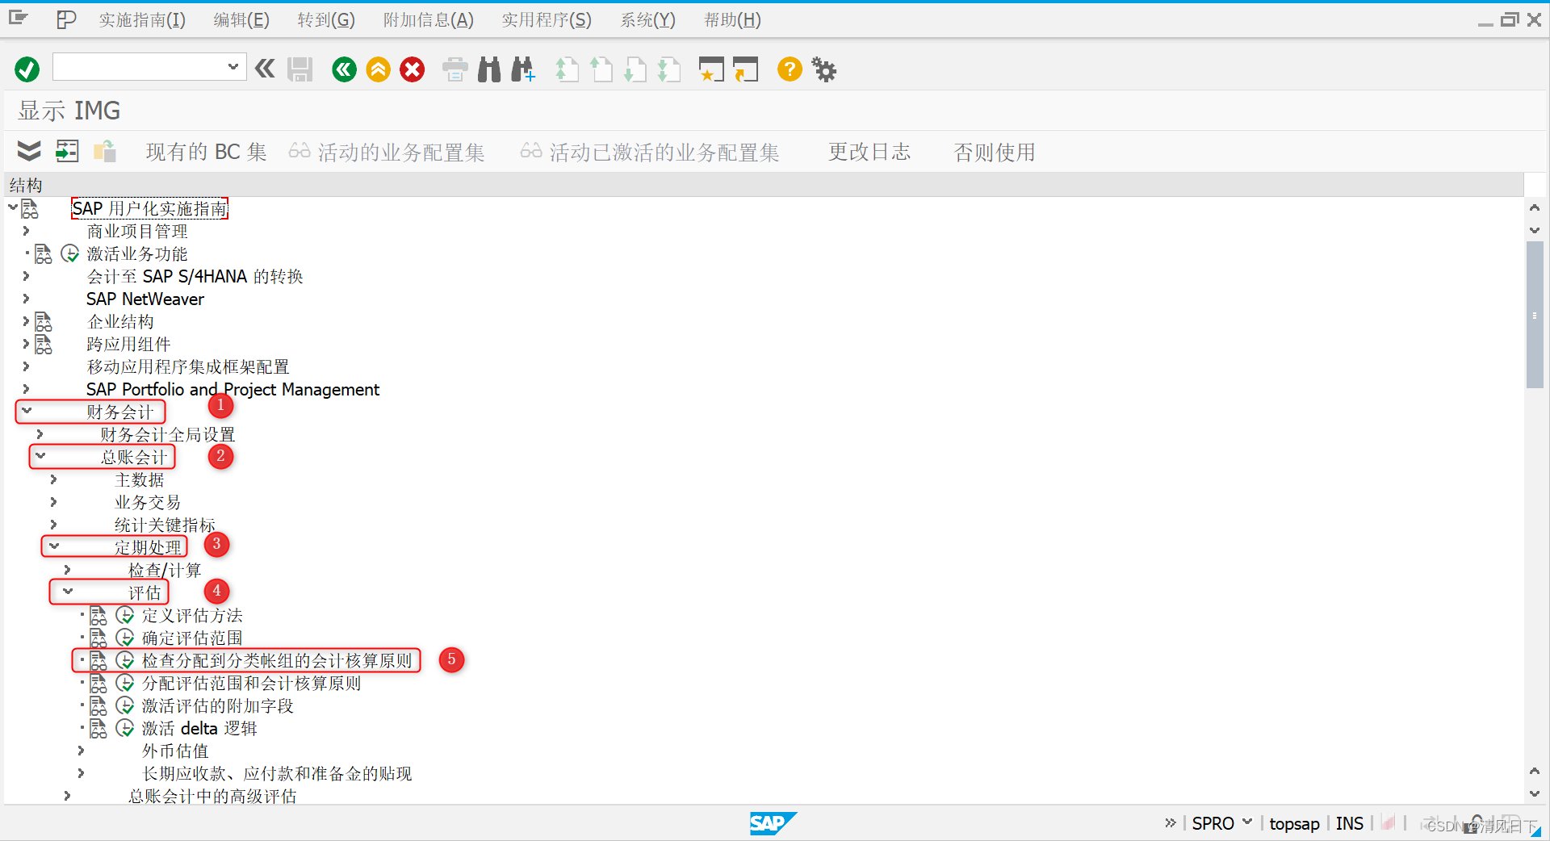Screen dimensions: 1550x841
Task: Click the 活动已激活的业务配置集 button
Action: point(650,152)
